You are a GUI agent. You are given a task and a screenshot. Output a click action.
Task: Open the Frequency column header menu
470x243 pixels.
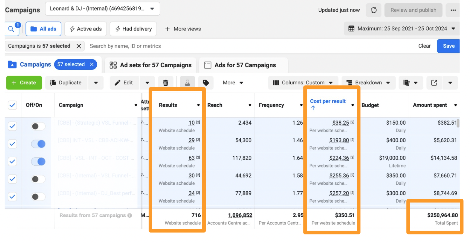[301, 105]
